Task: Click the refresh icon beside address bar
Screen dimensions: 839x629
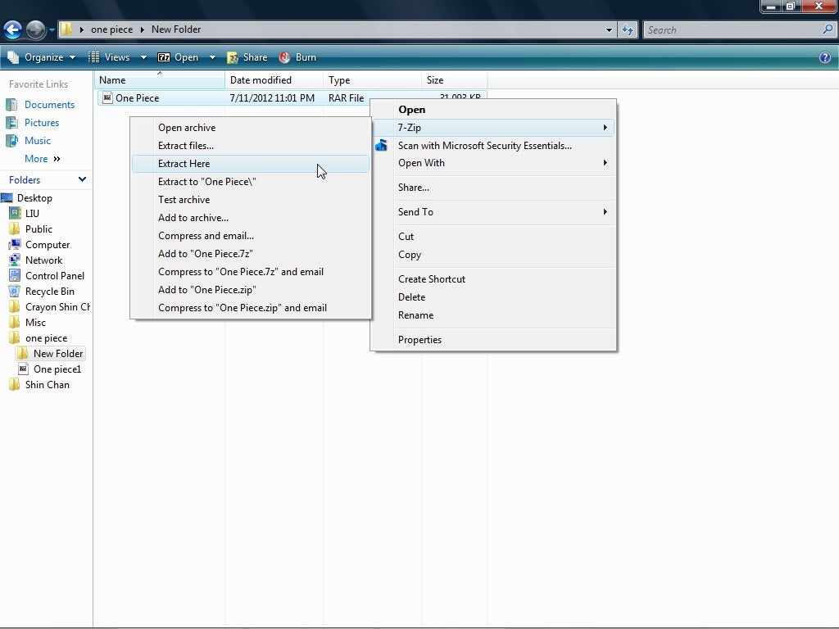Action: [x=628, y=30]
